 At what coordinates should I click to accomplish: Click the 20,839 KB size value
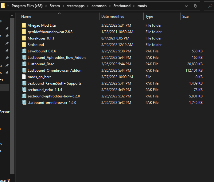coord(195,64)
